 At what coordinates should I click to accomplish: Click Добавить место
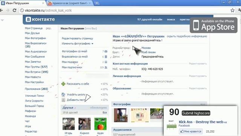[76, 100]
